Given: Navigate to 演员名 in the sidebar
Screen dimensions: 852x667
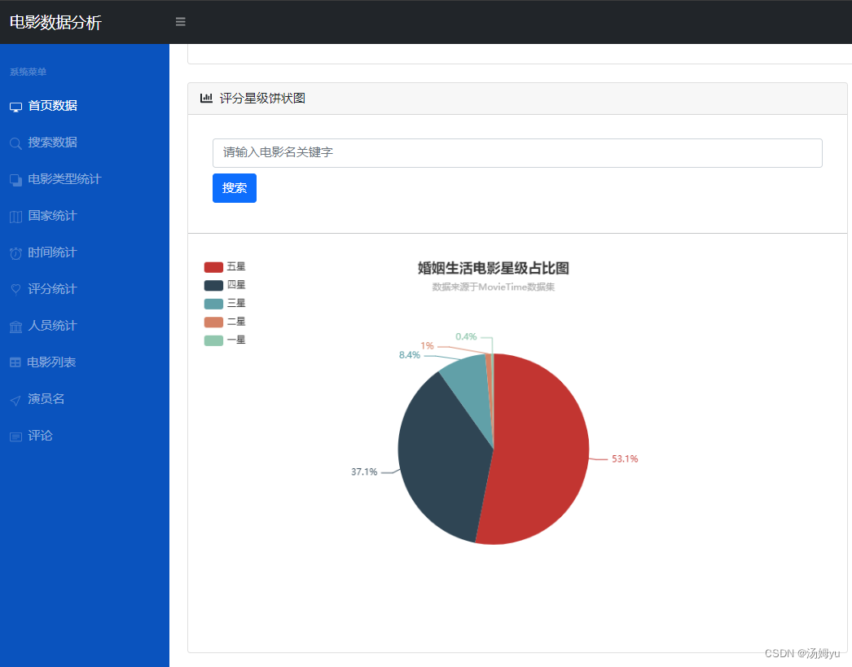Looking at the screenshot, I should tap(46, 398).
